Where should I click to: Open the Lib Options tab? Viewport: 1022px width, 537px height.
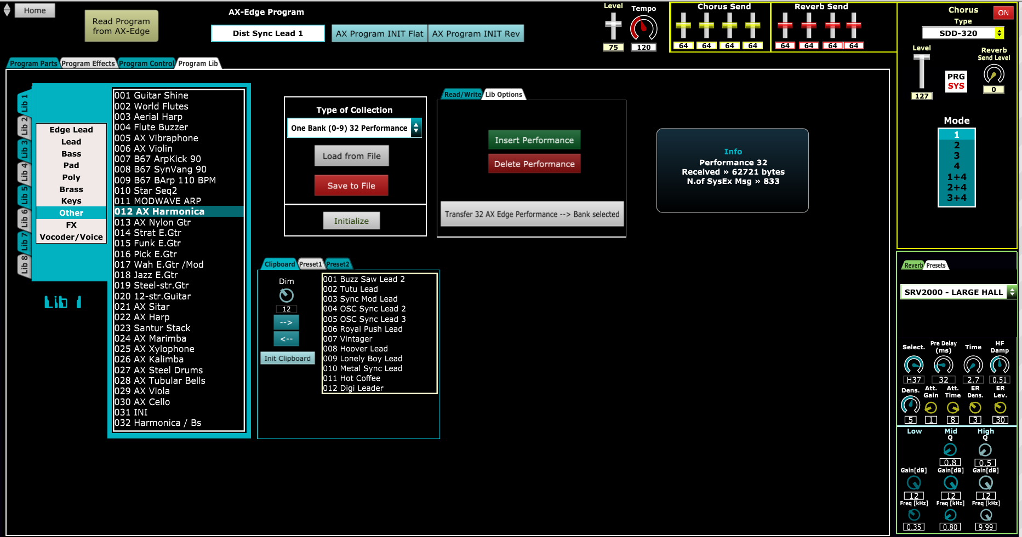(x=504, y=95)
